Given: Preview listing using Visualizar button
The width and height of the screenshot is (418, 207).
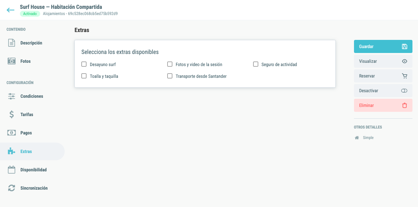Looking at the screenshot, I should (383, 61).
